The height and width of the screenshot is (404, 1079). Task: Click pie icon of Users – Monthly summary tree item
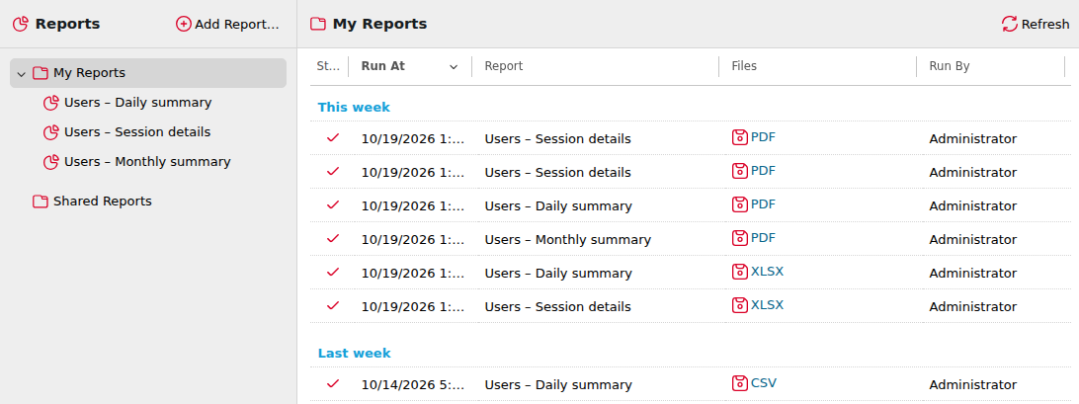[x=51, y=162]
